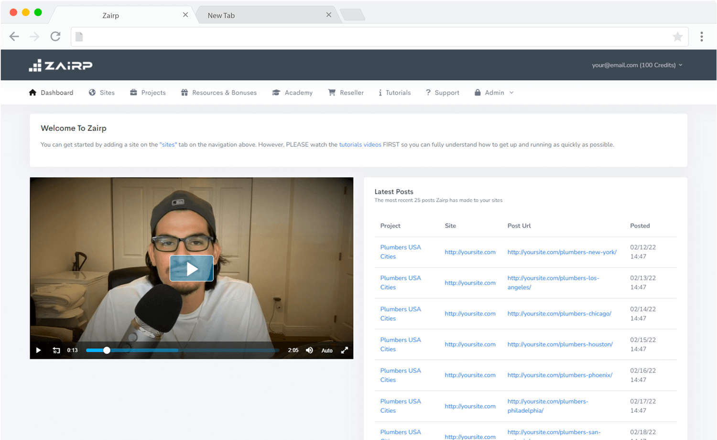Go to the Projects navigation item
This screenshot has width=717, height=440.
[x=148, y=93]
